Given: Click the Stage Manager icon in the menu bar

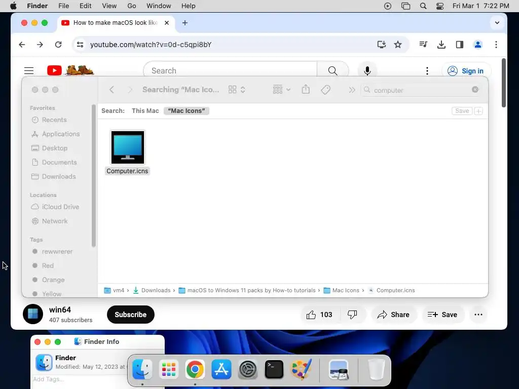Looking at the screenshot, I should tap(405, 6).
